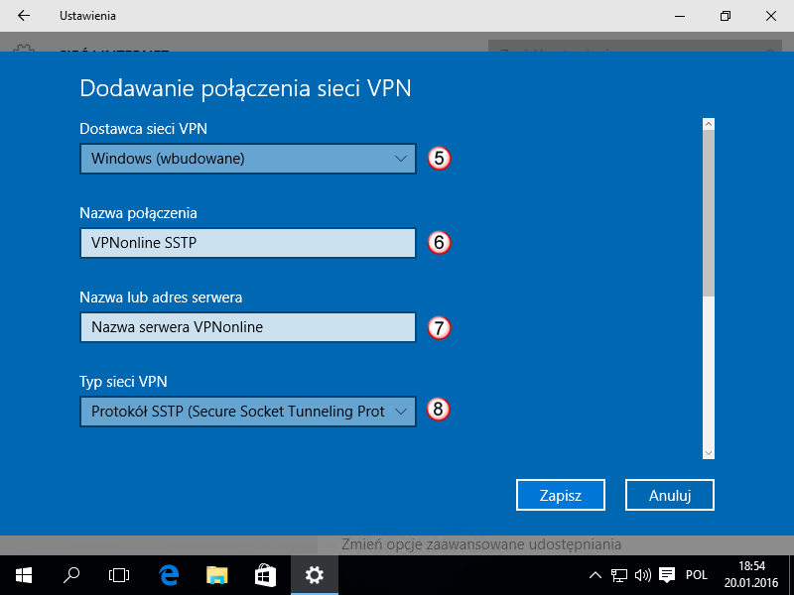Show hidden system tray icons
The image size is (794, 595).
click(x=595, y=575)
